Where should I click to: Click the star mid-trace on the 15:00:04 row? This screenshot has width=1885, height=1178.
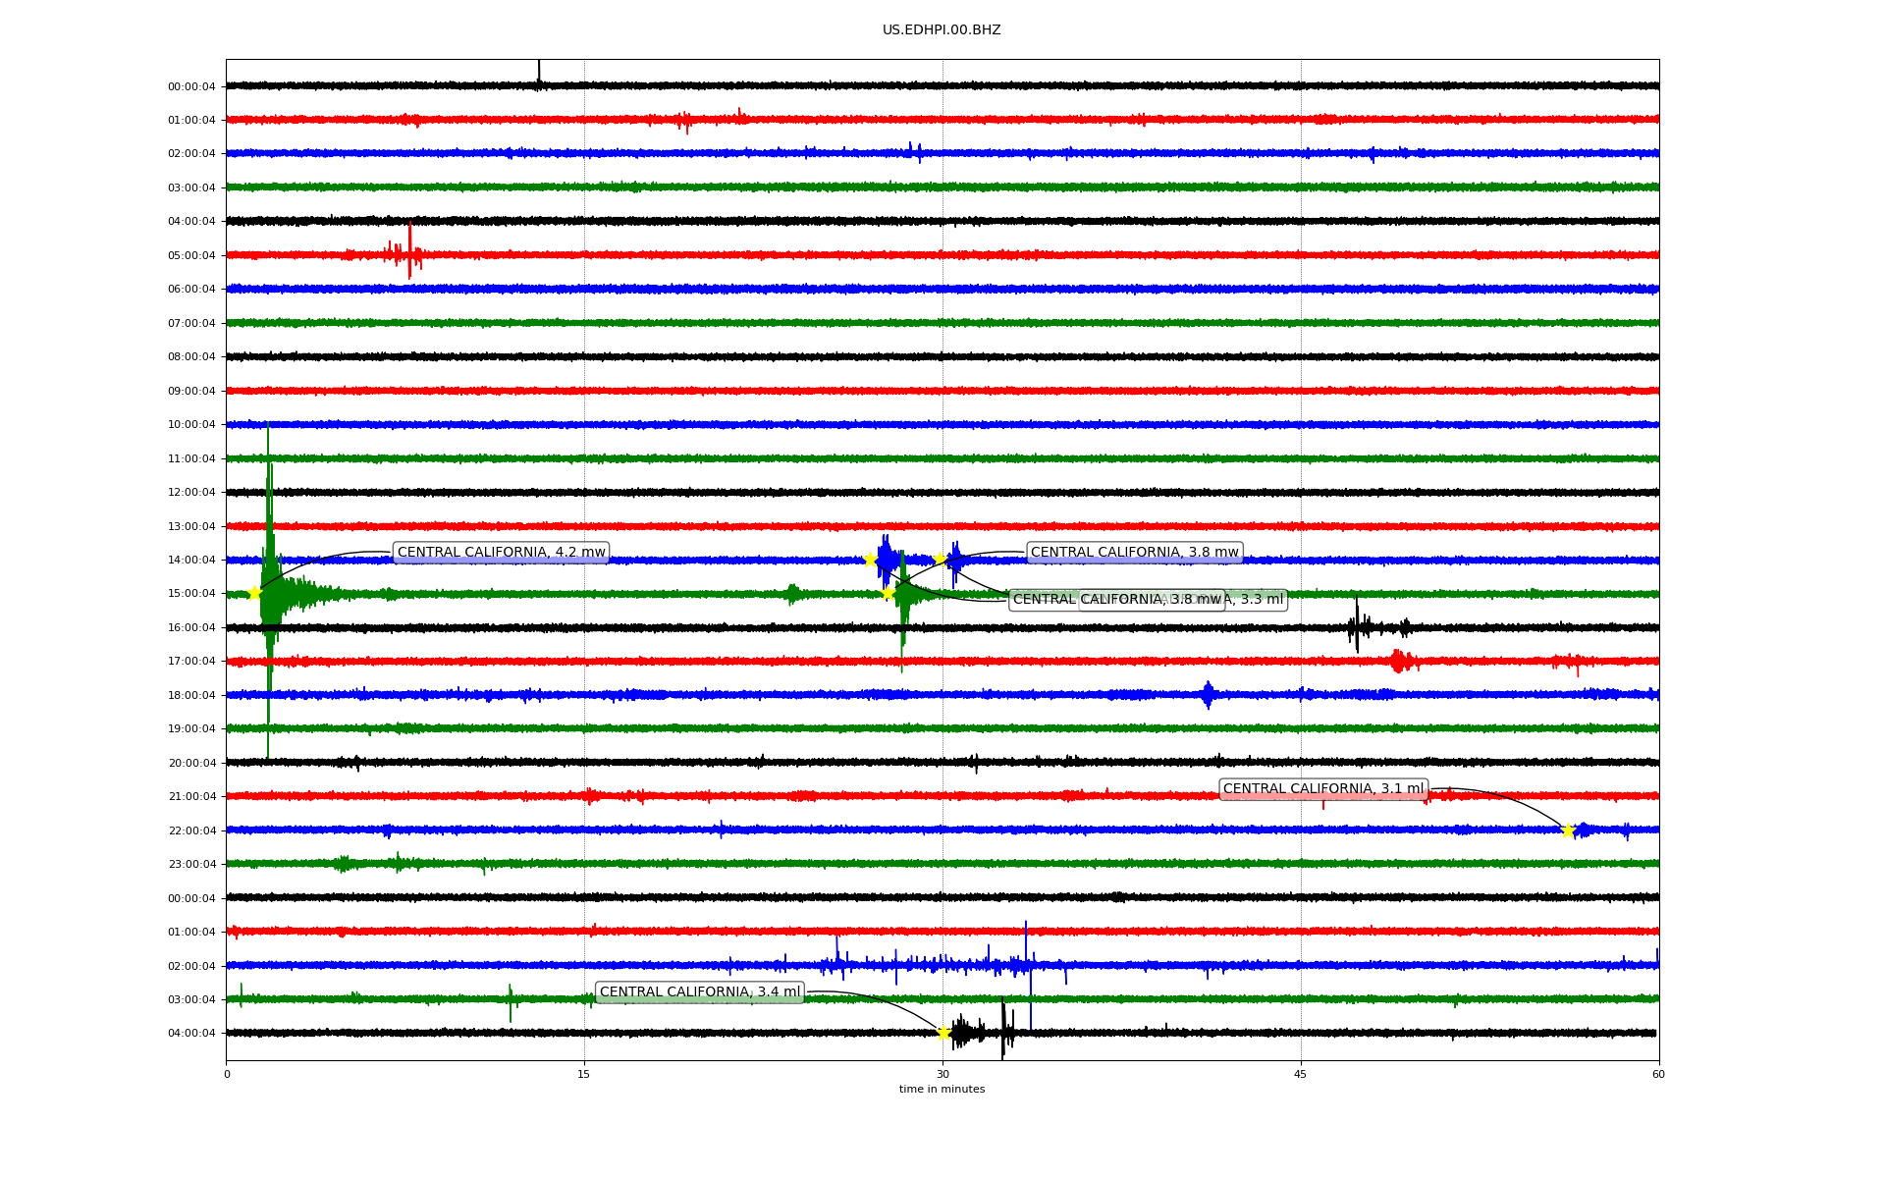click(x=888, y=593)
